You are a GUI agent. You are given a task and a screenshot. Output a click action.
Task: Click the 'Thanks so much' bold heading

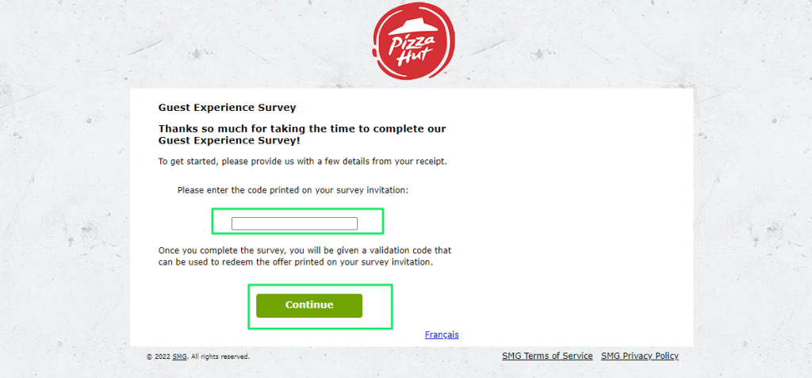(302, 135)
